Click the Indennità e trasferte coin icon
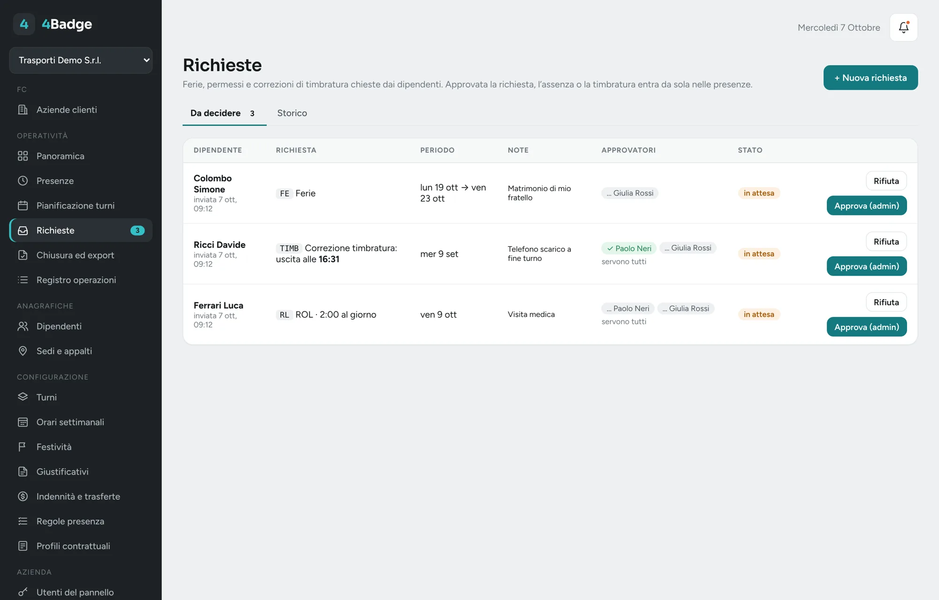 (x=23, y=496)
